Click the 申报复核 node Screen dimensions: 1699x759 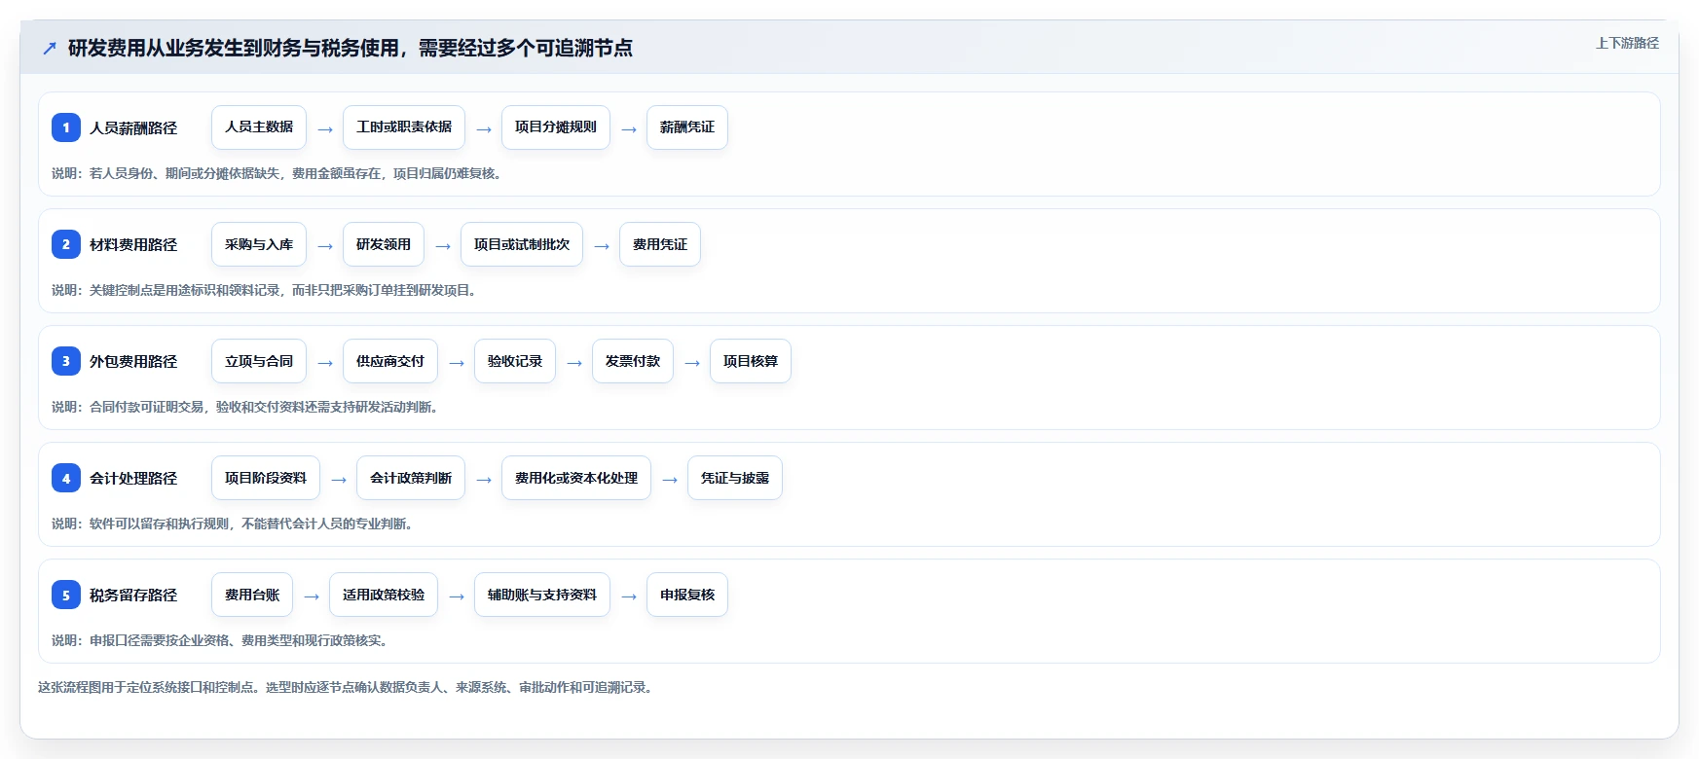(x=687, y=595)
